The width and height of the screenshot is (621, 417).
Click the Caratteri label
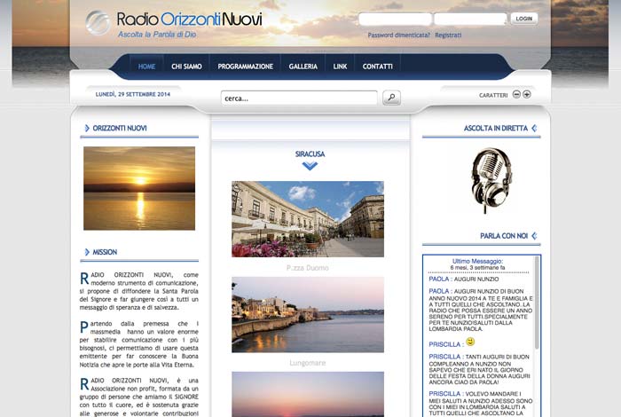493,95
